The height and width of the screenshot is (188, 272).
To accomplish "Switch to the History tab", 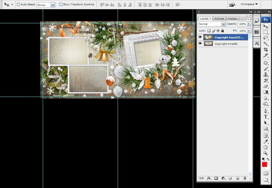I will 232,19.
